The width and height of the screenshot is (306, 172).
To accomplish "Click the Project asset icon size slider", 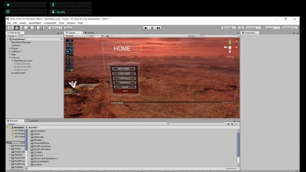I will point(231,169).
